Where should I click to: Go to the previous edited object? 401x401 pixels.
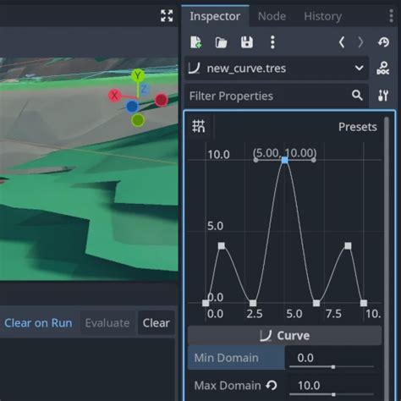[342, 42]
